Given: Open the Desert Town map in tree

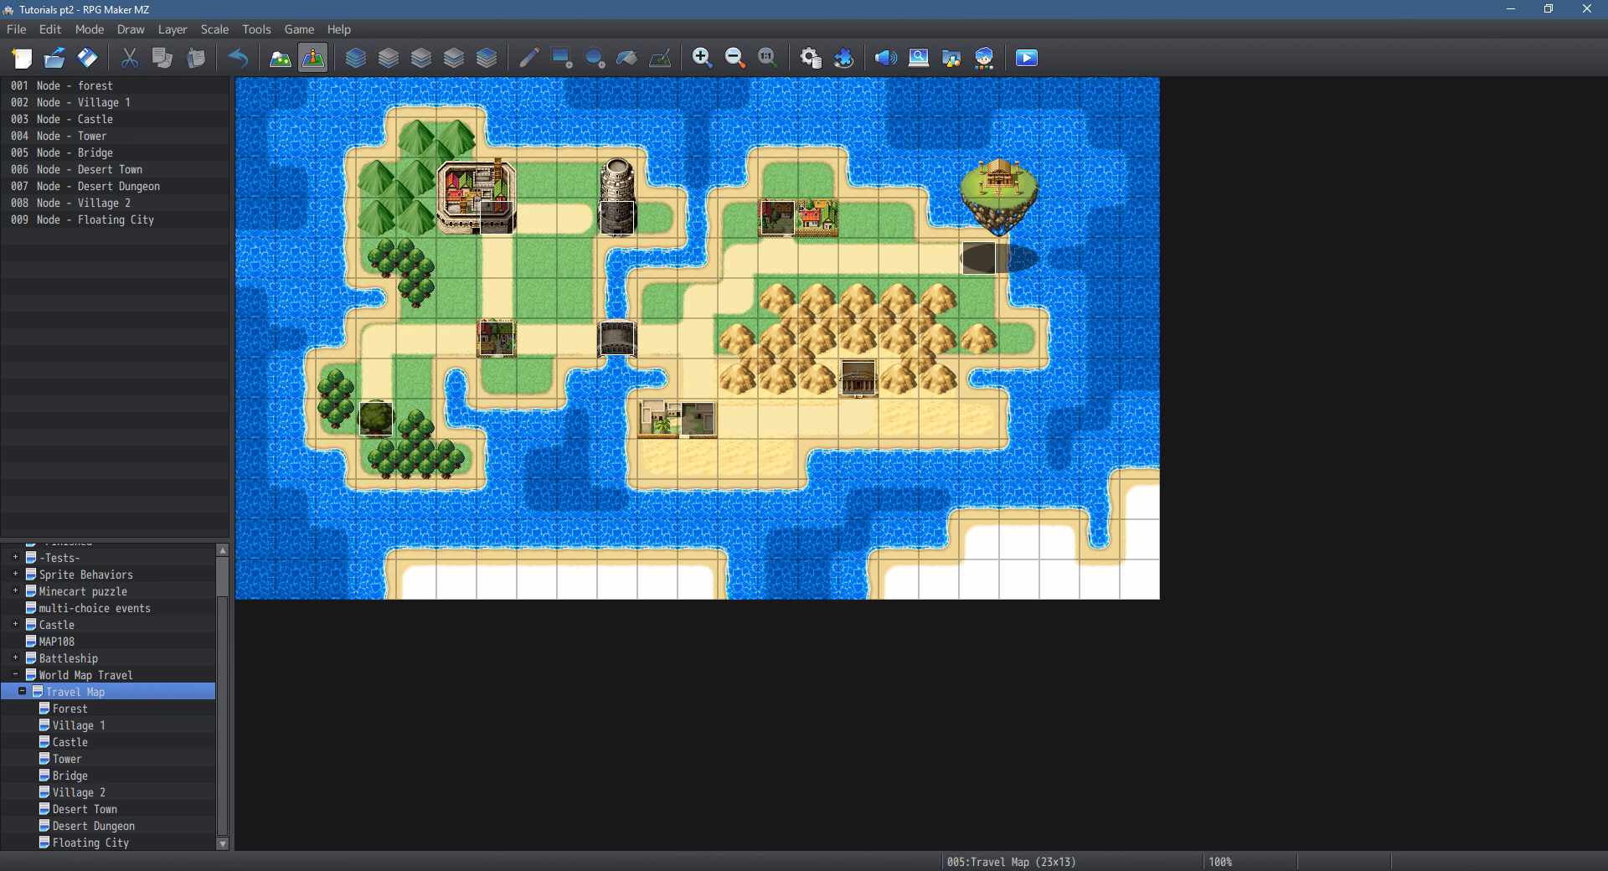Looking at the screenshot, I should point(85,809).
